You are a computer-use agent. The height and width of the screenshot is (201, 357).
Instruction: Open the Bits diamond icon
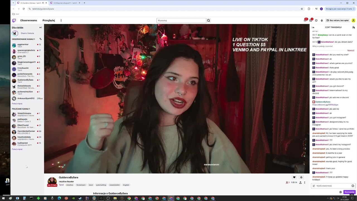(x=322, y=20)
